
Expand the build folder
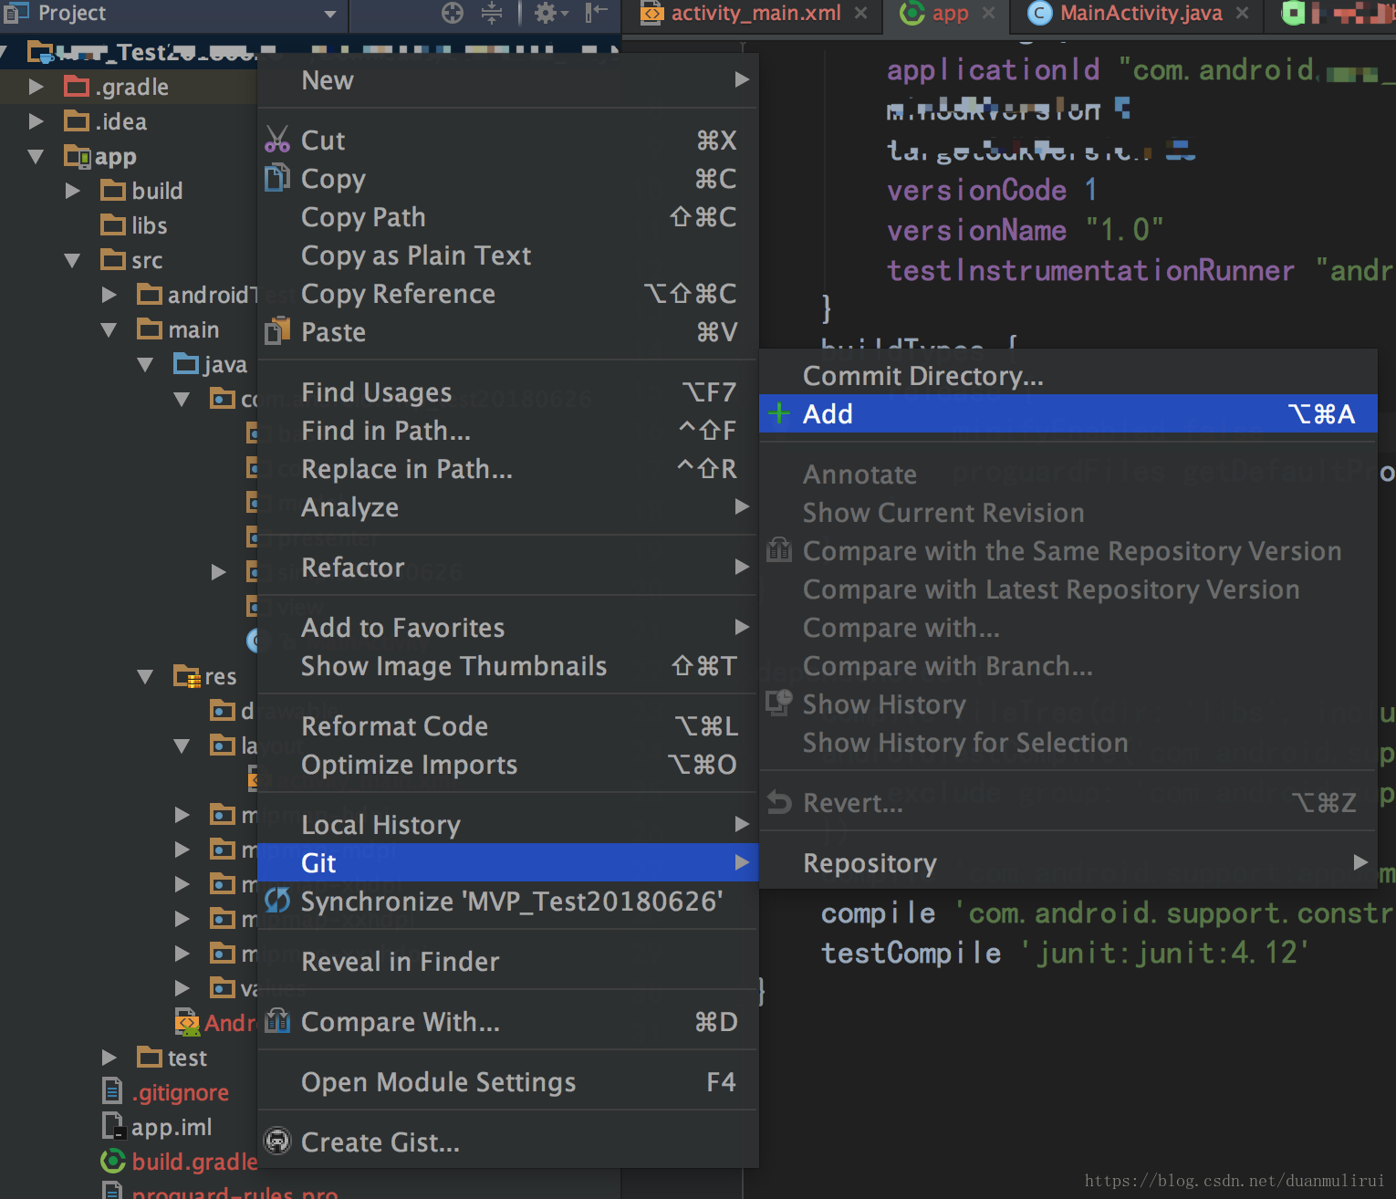(73, 191)
